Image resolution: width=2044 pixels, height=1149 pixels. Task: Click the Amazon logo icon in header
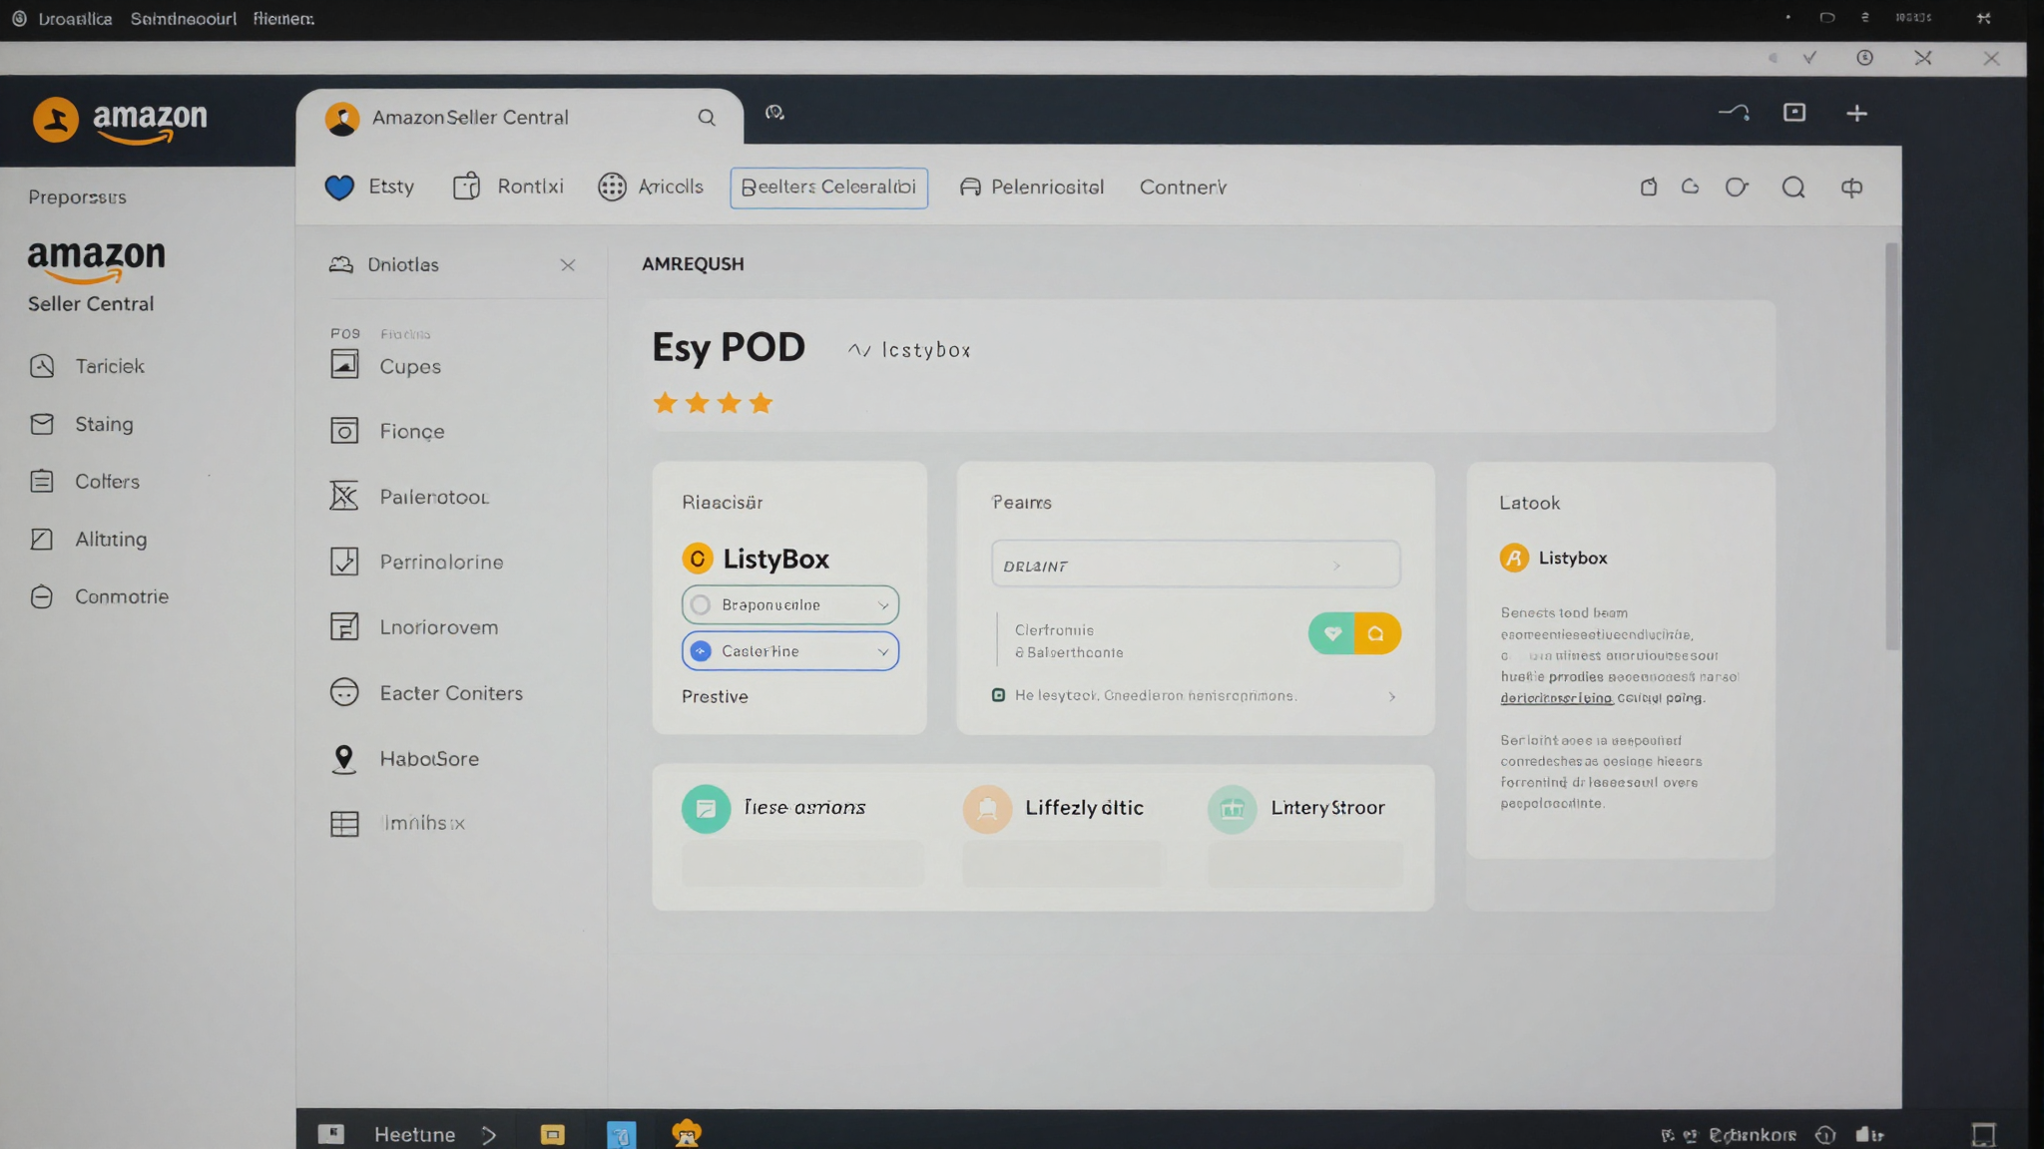pos(56,120)
